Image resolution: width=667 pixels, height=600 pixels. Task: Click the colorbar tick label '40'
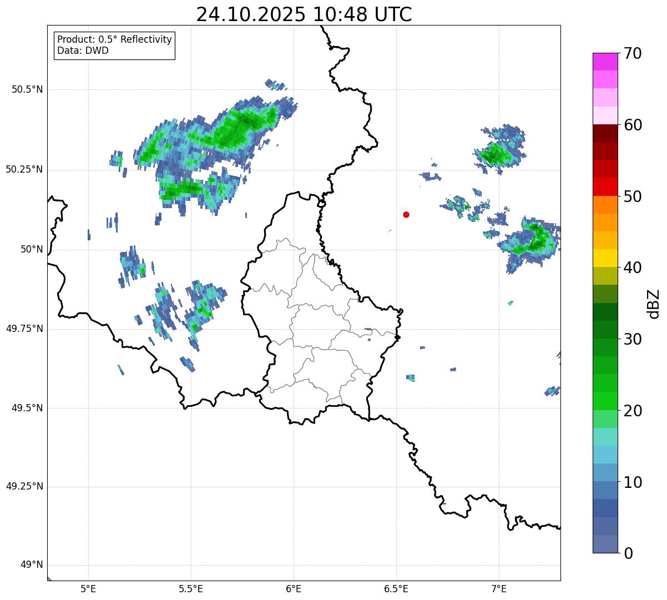[633, 268]
